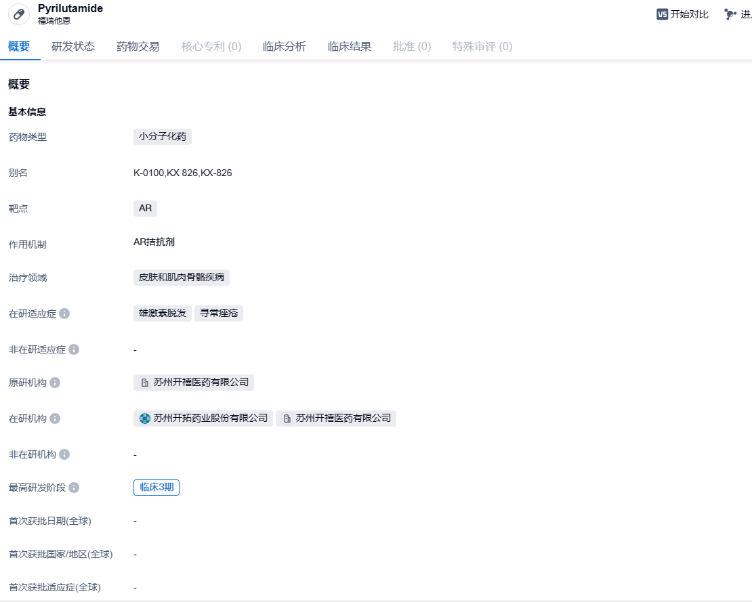The width and height of the screenshot is (752, 602).
Task: Click the molecule graph icon at top right
Action: pos(730,14)
